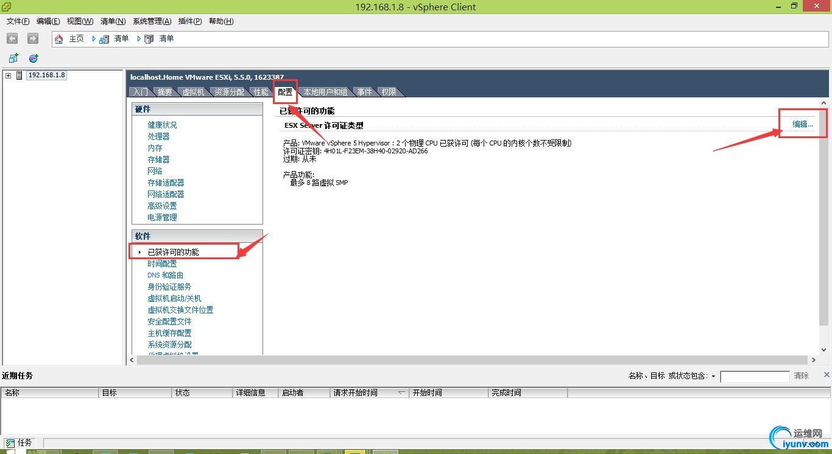The width and height of the screenshot is (832, 454).
Task: Toggle sort on 请求开始时间 column
Action: (x=369, y=393)
